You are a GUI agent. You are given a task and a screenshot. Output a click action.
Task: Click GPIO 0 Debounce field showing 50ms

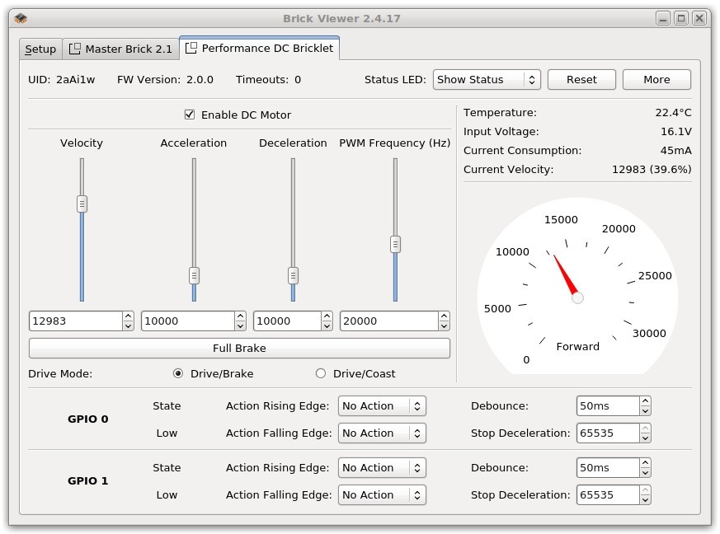(608, 406)
